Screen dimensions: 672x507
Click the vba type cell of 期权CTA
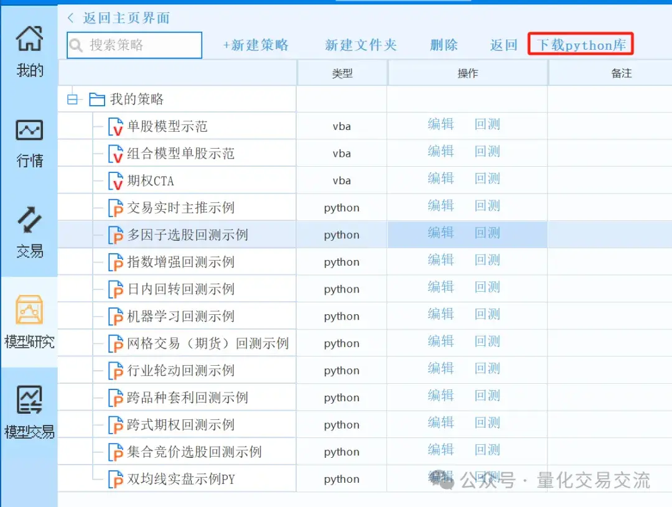click(342, 181)
